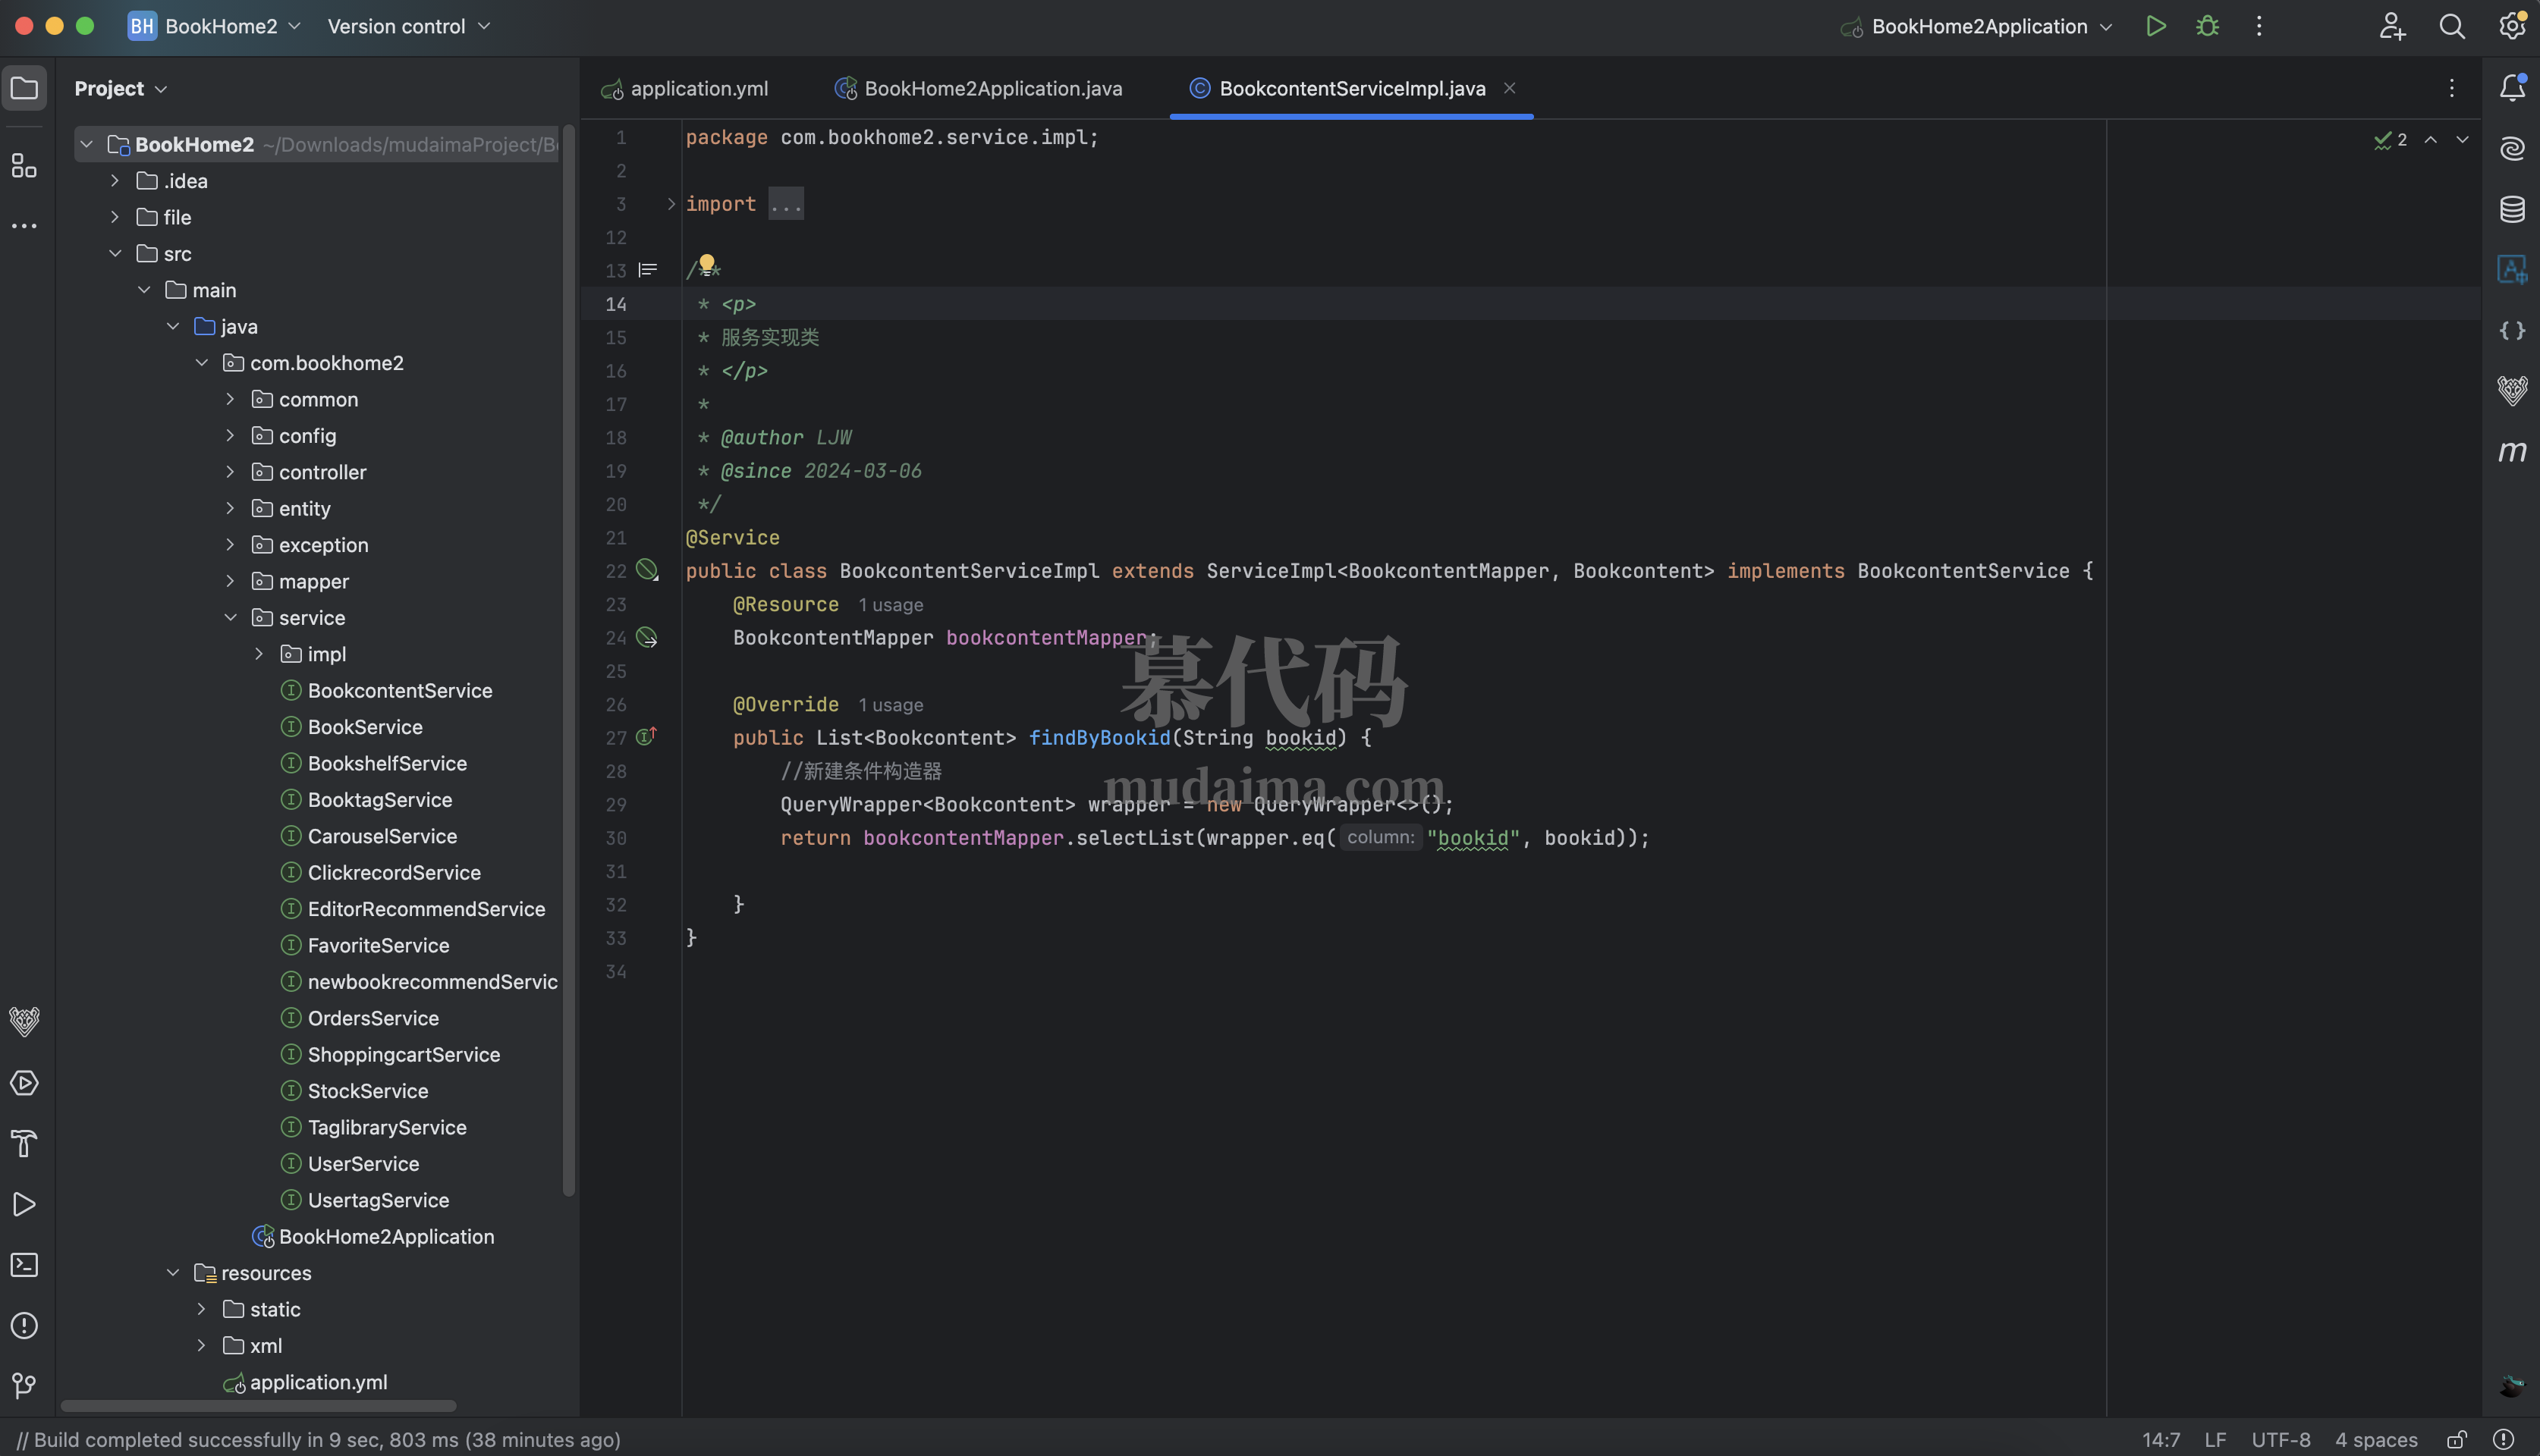Show notifications via the bell icon
The height and width of the screenshot is (1456, 2540).
2512,88
